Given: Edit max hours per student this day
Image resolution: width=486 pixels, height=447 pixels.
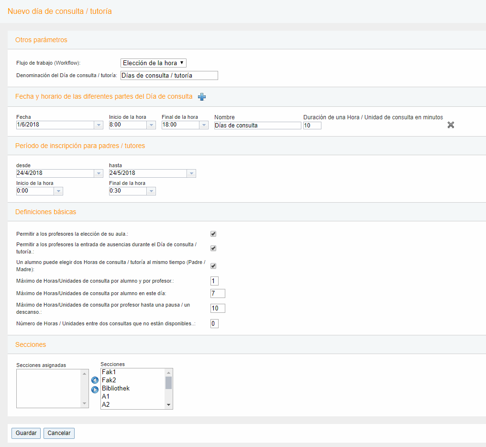Looking at the screenshot, I should pos(218,293).
